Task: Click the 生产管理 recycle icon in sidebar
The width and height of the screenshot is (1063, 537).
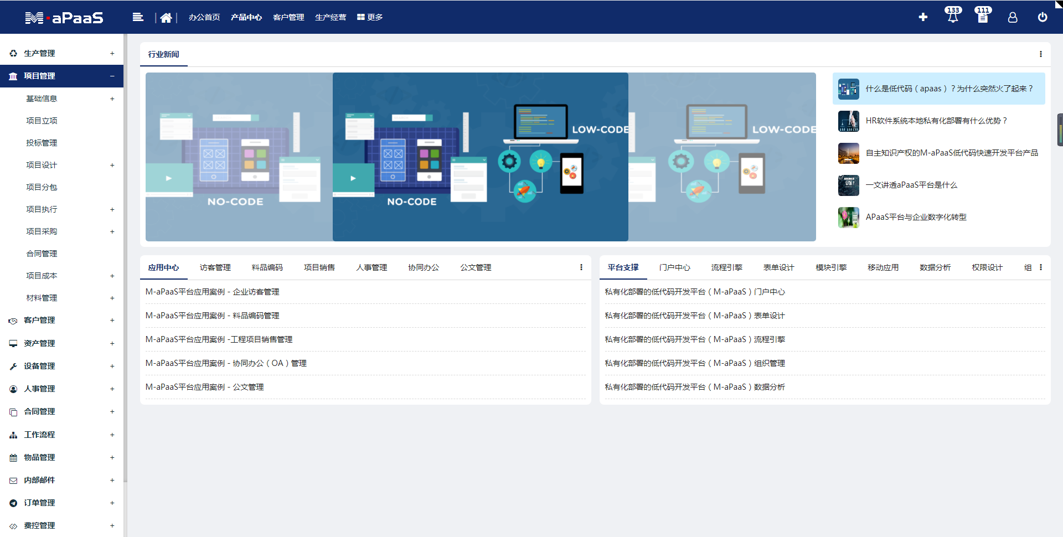Action: pos(13,53)
